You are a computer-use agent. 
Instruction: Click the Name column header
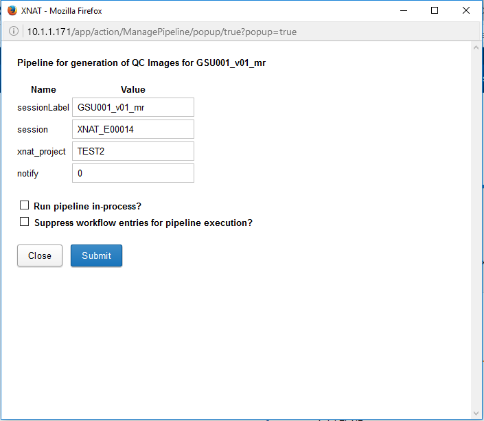coord(43,89)
